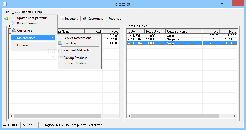Click the 2:20 PM time in status bar

[x=27, y=125]
